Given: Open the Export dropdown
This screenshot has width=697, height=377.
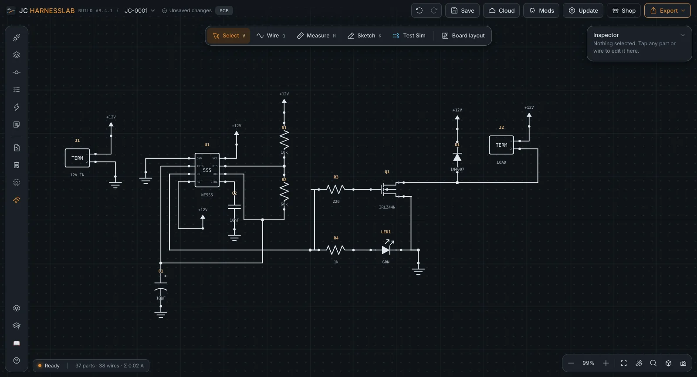Looking at the screenshot, I should pyautogui.click(x=667, y=10).
